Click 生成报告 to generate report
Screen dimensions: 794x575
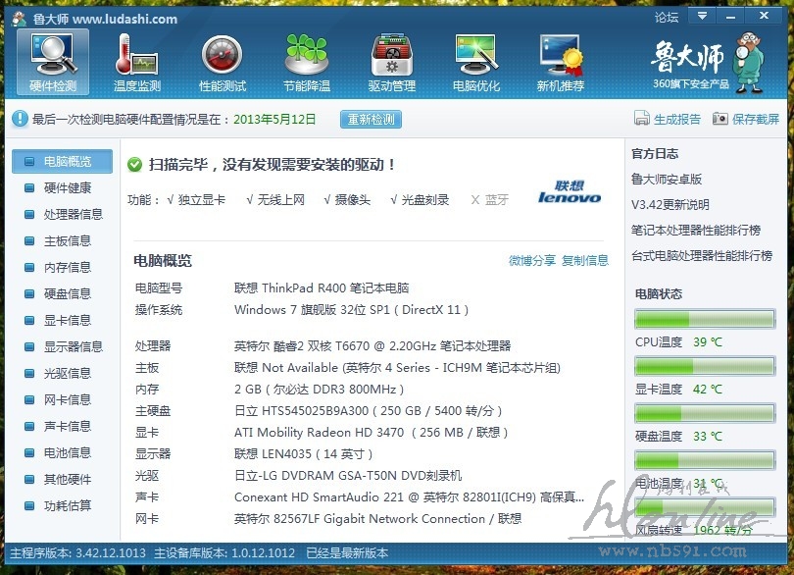[x=669, y=120]
